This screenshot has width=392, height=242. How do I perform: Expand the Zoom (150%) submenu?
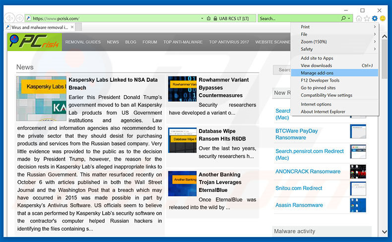click(x=335, y=42)
